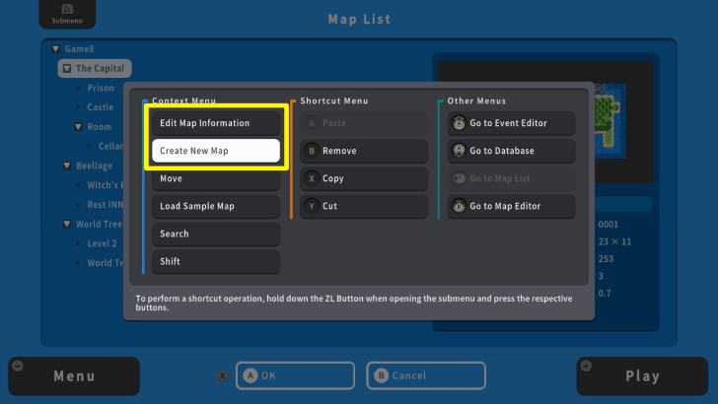Image resolution: width=718 pixels, height=404 pixels.
Task: Collapse the Room map node arrow
Action: pyautogui.click(x=78, y=127)
